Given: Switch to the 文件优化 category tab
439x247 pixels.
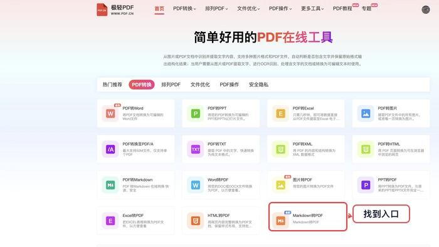Looking at the screenshot, I should coord(200,84).
